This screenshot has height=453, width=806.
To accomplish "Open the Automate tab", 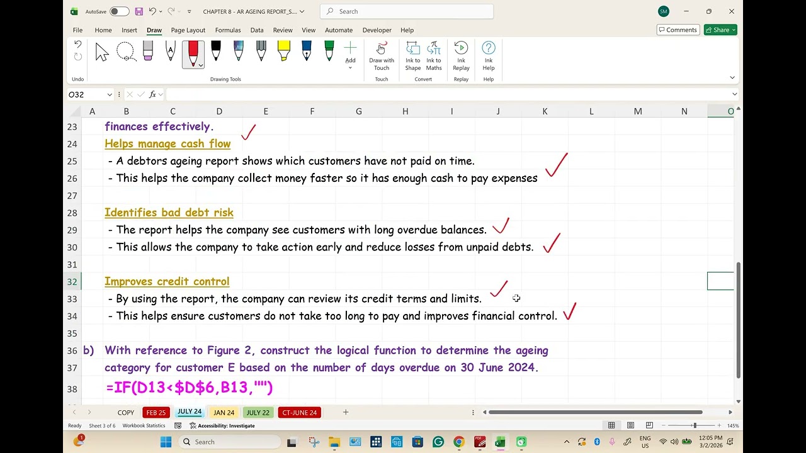I will click(339, 30).
